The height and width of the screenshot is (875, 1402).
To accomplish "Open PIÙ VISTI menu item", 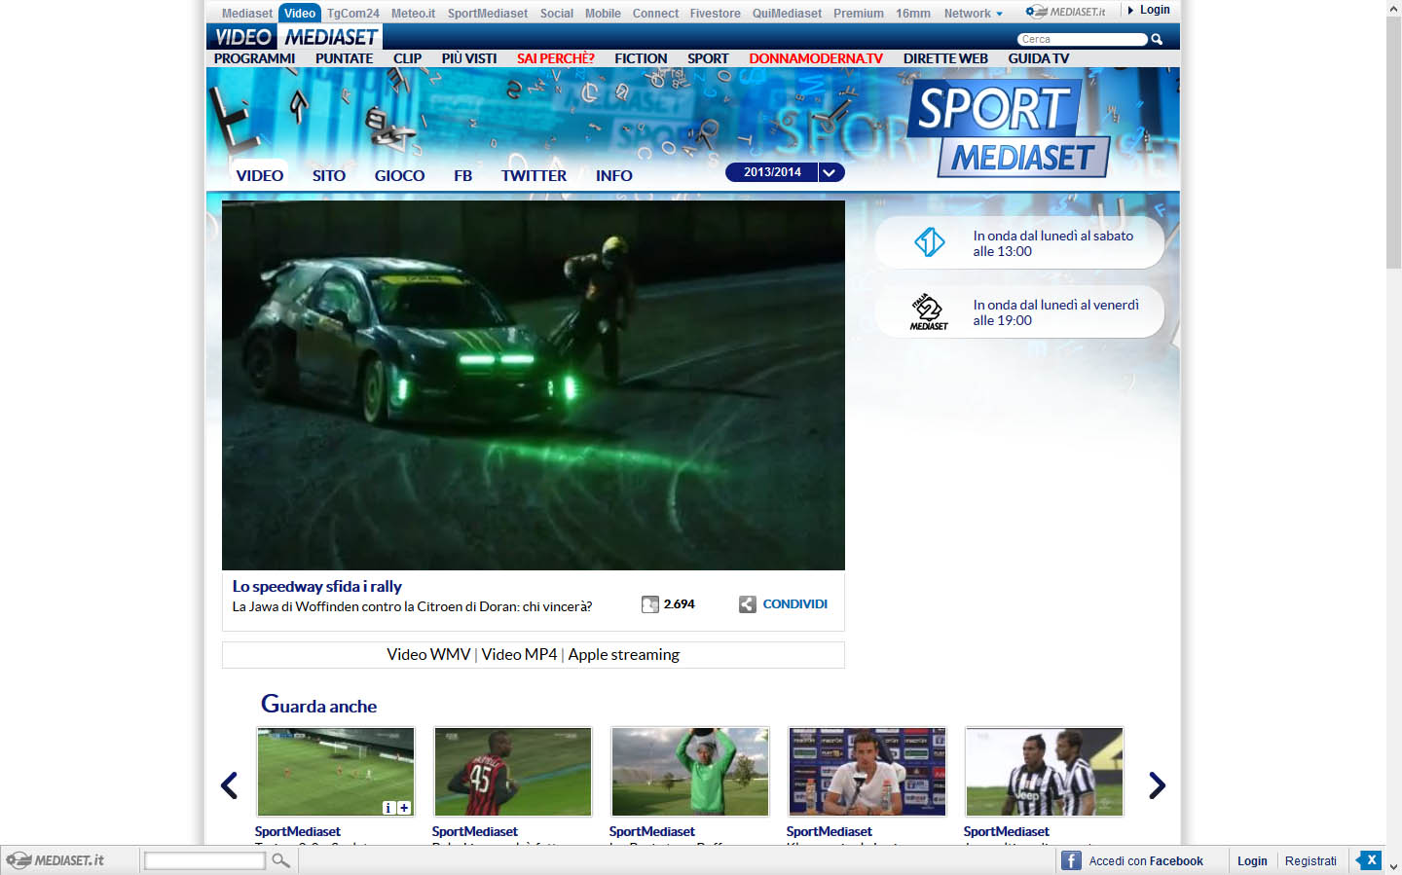I will pos(469,58).
